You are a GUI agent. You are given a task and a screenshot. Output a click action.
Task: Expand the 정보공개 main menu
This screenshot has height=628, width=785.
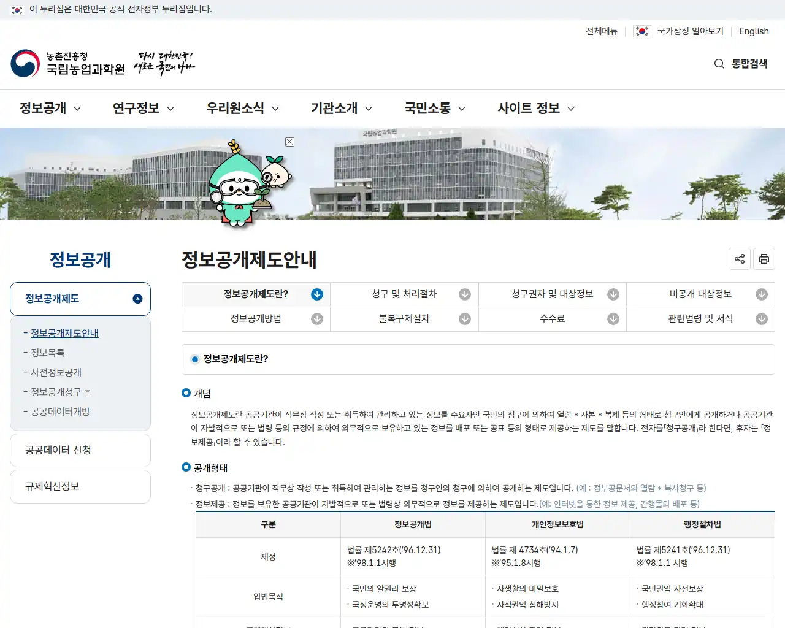pyautogui.click(x=50, y=109)
